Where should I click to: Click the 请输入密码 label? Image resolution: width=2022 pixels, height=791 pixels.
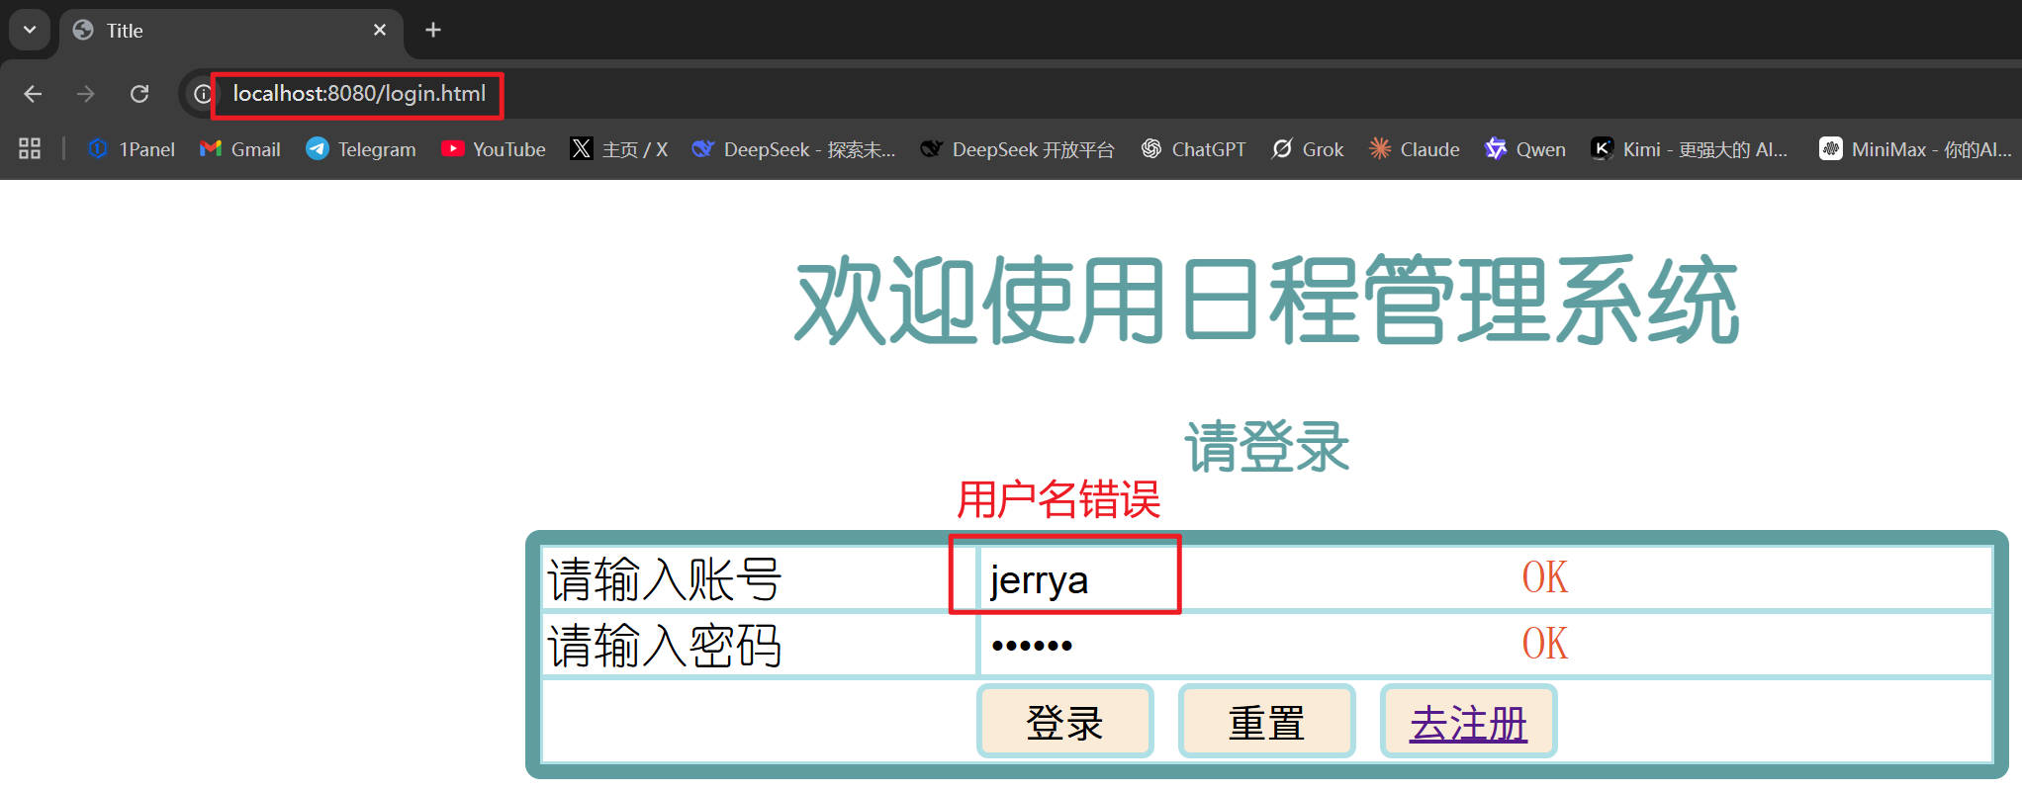665,646
